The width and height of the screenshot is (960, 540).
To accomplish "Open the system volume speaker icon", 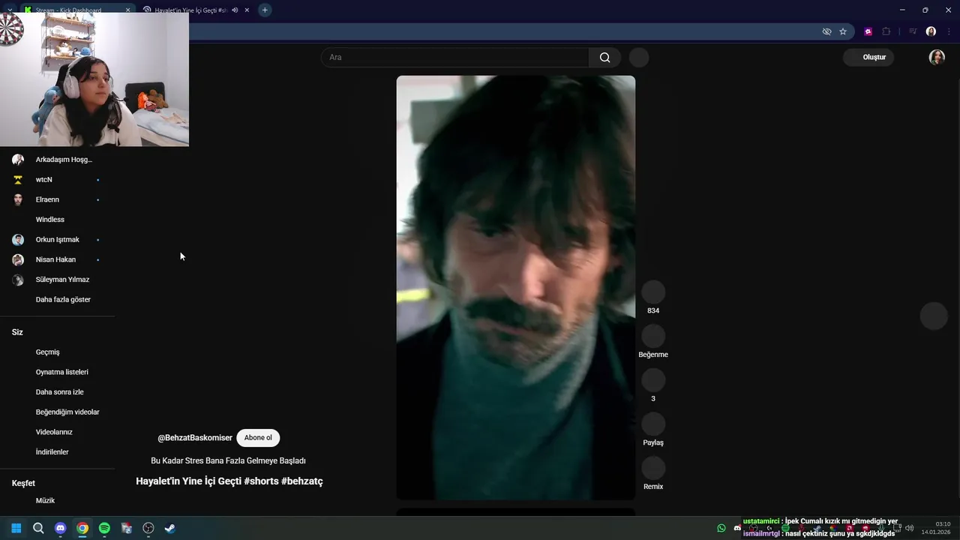I will tap(910, 528).
